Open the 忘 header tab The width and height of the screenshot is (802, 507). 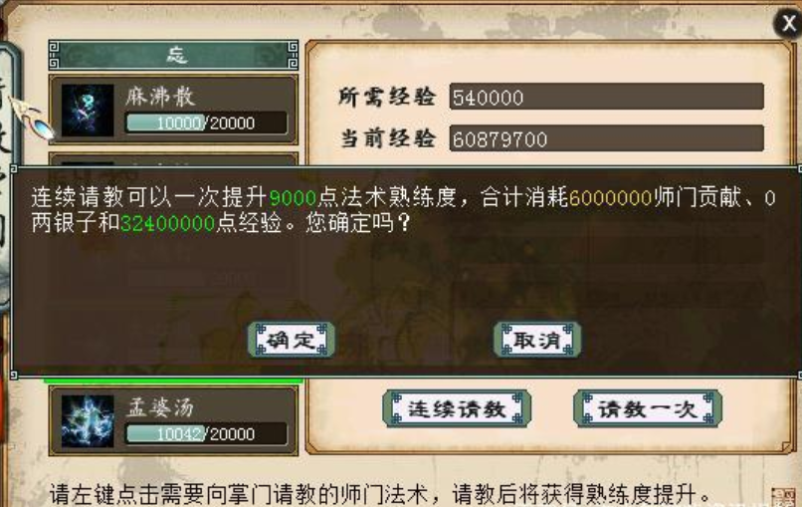point(174,55)
